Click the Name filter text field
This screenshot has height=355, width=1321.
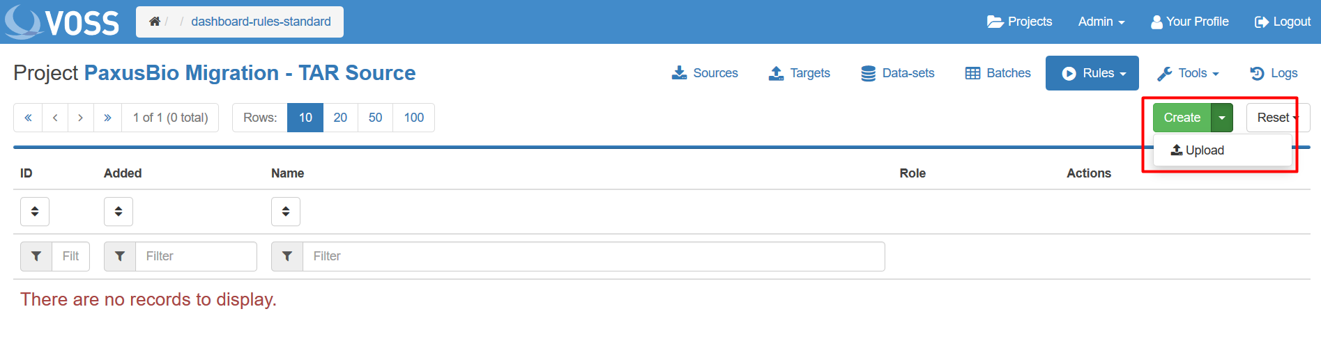(593, 256)
